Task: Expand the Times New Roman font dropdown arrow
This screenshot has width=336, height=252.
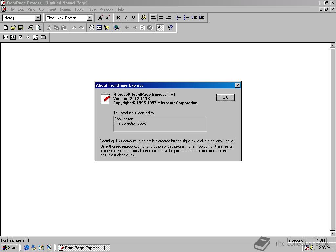Action: click(x=90, y=18)
